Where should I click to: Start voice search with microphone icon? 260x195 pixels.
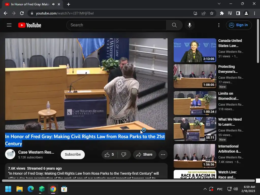tap(189, 25)
